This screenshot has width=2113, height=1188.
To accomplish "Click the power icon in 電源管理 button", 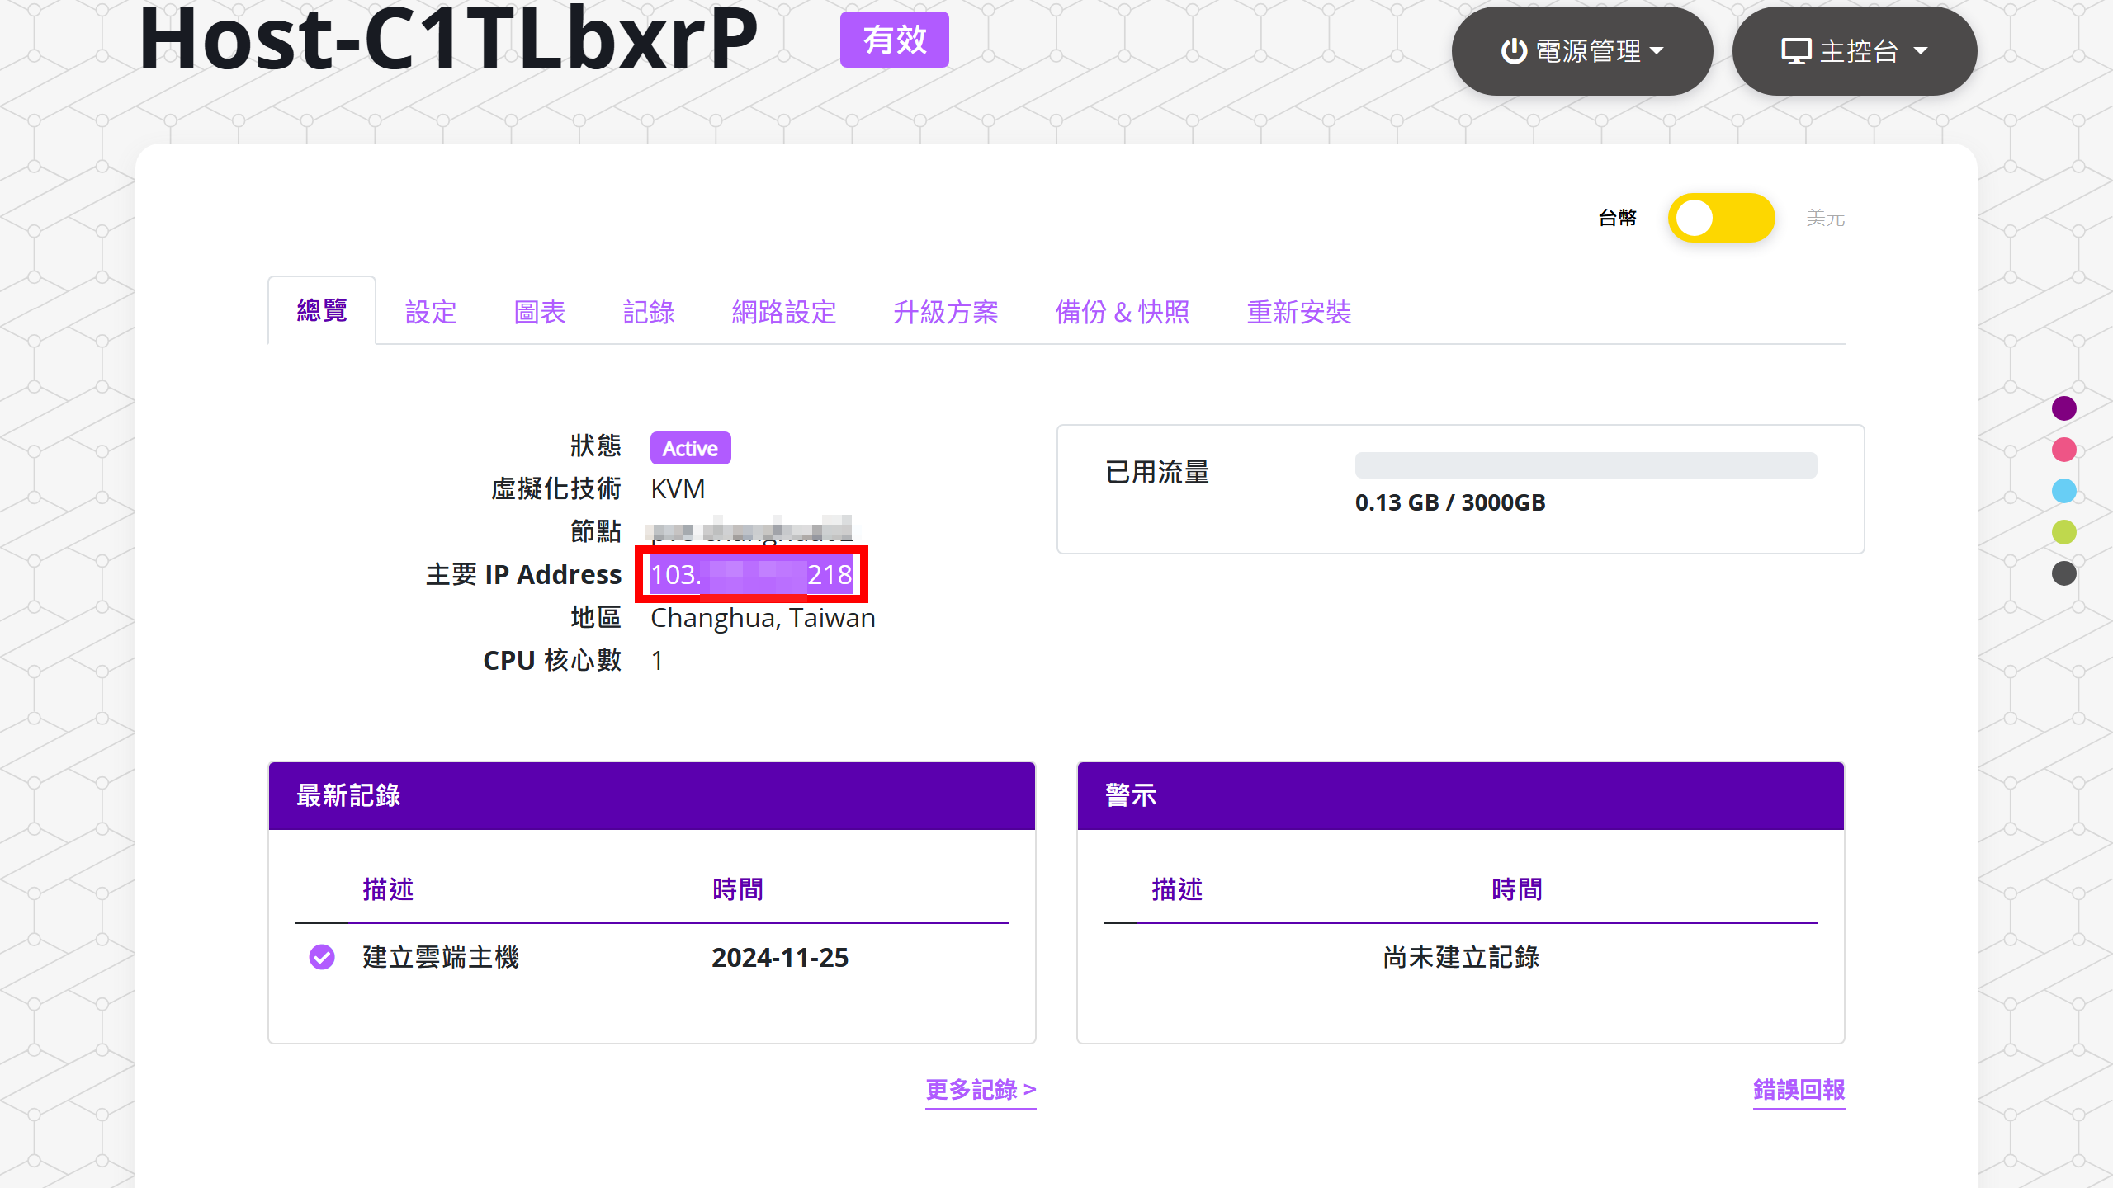I will pos(1514,51).
